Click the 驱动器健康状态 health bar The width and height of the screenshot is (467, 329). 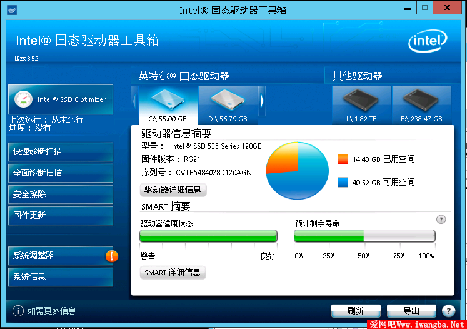[208, 236]
